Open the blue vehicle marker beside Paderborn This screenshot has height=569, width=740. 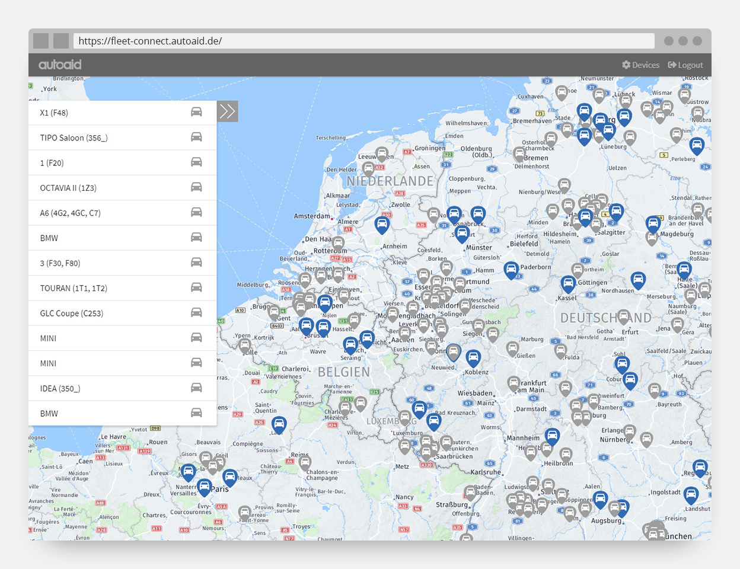point(511,270)
